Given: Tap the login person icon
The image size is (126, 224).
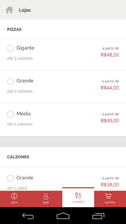Looking at the screenshot, I should (46, 196).
